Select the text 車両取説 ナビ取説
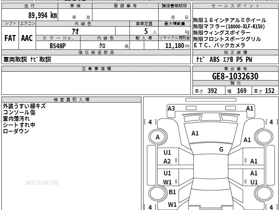Screen dimensions: 280x210 point(27,59)
